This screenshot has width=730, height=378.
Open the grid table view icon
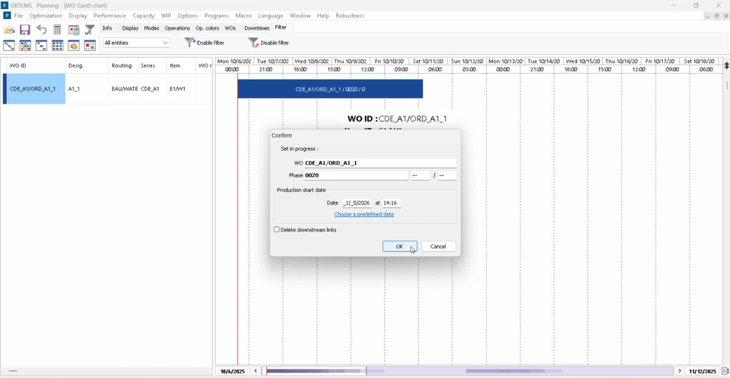pos(57,46)
